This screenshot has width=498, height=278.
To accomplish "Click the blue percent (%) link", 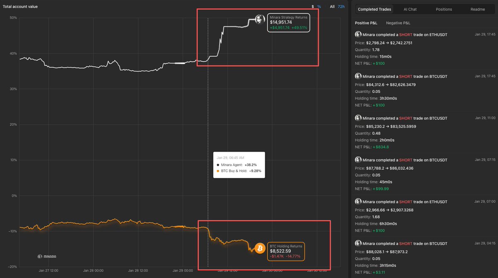I will pos(319,6).
